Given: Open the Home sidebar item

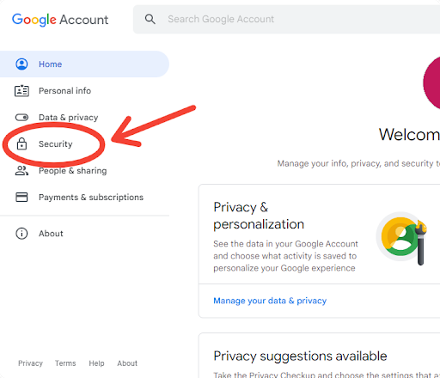Looking at the screenshot, I should tap(84, 64).
